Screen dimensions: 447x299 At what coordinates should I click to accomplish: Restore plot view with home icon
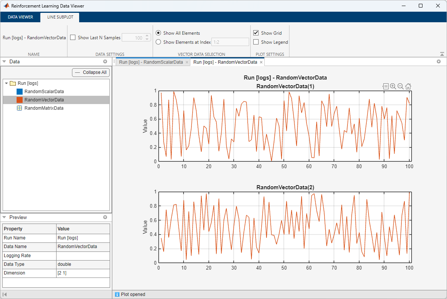click(408, 86)
